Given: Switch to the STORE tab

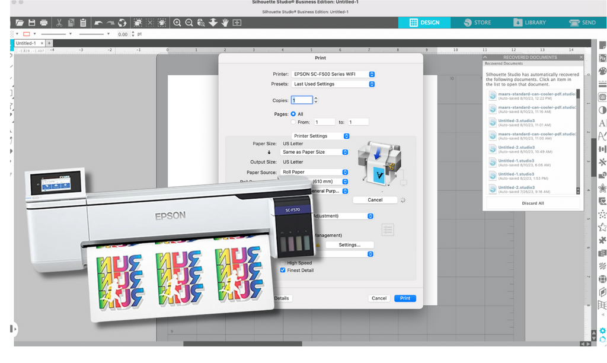Looking at the screenshot, I should (478, 23).
